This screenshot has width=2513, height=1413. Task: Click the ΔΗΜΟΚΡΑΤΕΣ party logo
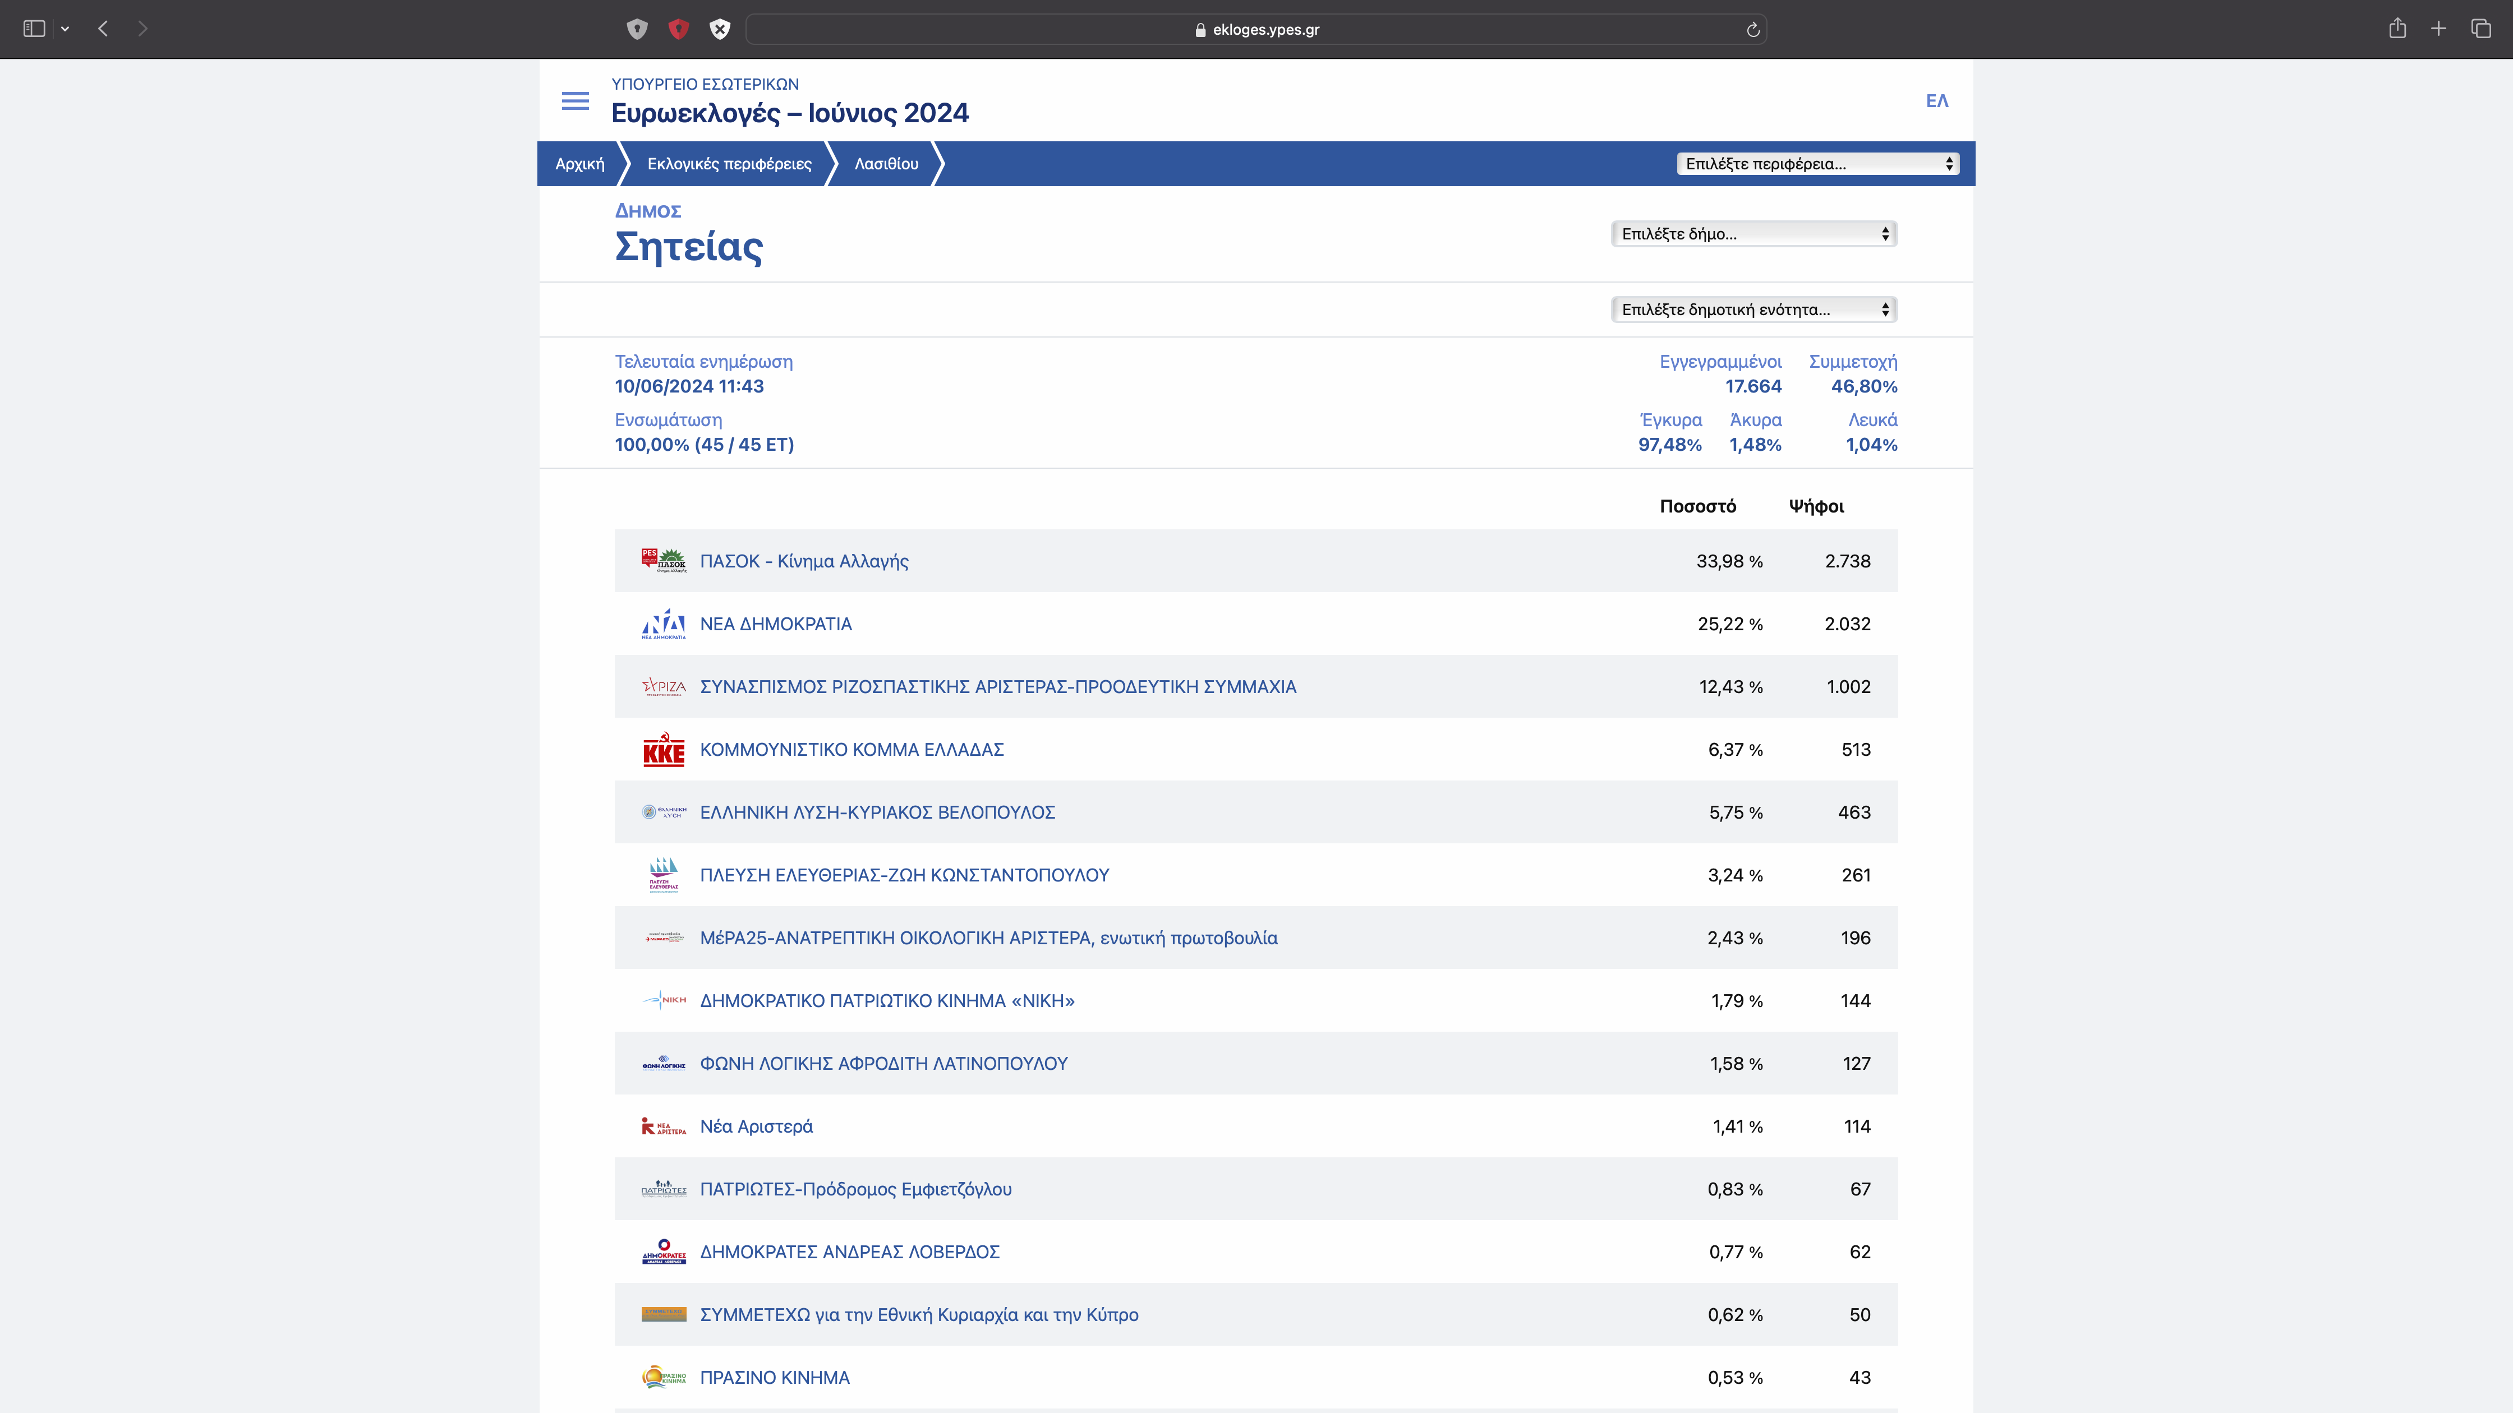click(664, 1252)
